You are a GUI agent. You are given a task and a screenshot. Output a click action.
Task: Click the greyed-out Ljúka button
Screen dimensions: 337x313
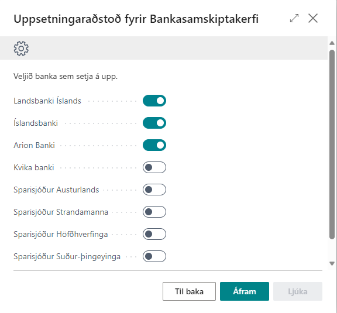coord(298,291)
